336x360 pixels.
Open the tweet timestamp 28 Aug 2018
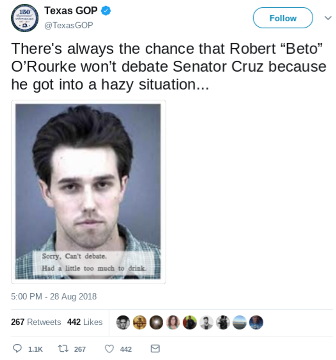54,296
